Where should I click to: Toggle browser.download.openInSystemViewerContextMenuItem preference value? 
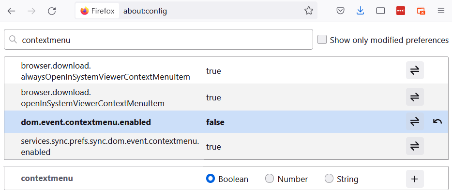tap(415, 97)
